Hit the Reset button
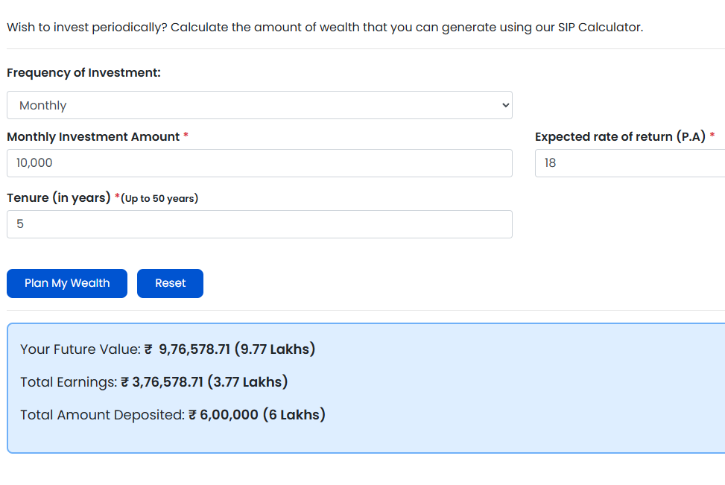Image resolution: width=725 pixels, height=485 pixels. click(x=170, y=283)
